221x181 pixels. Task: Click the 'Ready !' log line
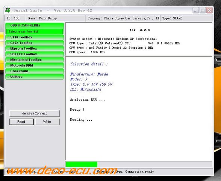[x=77, y=110]
